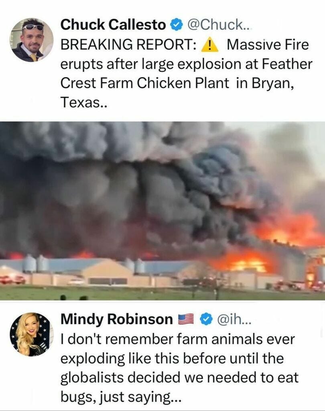Select the Chuck Callesto display name

tap(113, 25)
